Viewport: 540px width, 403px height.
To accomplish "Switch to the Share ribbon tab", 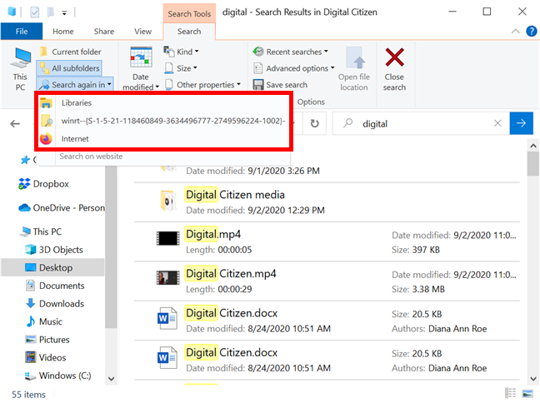I will (103, 32).
